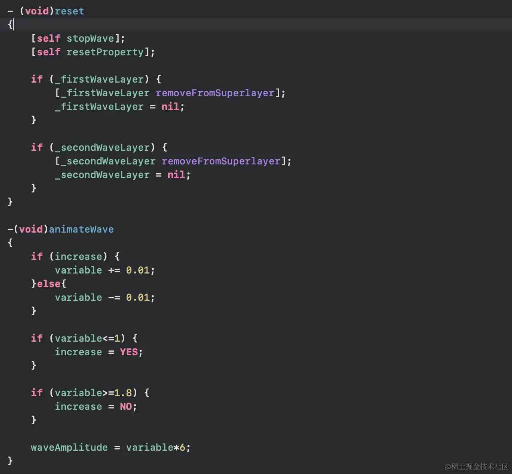Click removeFromSuperlayer on _firstWaveLayer line

coord(215,93)
